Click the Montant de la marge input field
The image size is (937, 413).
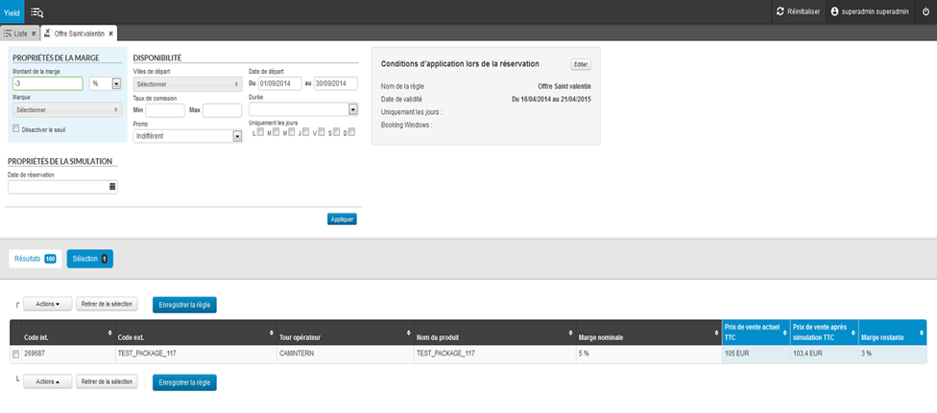click(47, 83)
